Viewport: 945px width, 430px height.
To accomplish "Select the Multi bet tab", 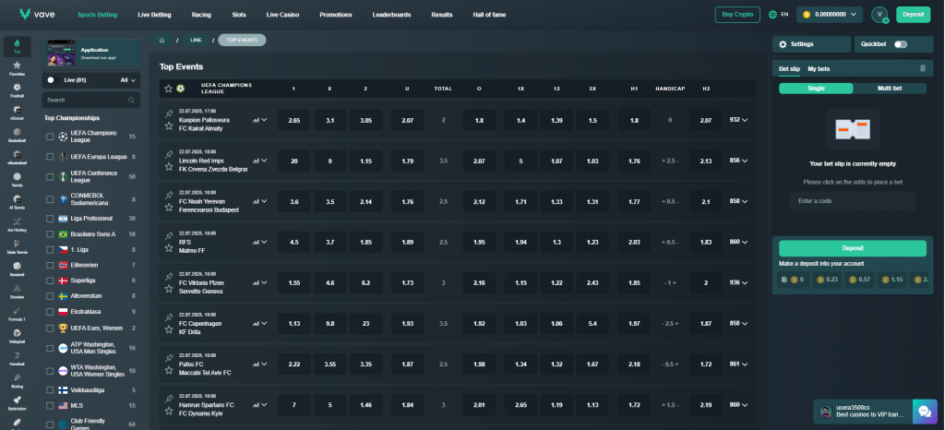I will point(890,89).
